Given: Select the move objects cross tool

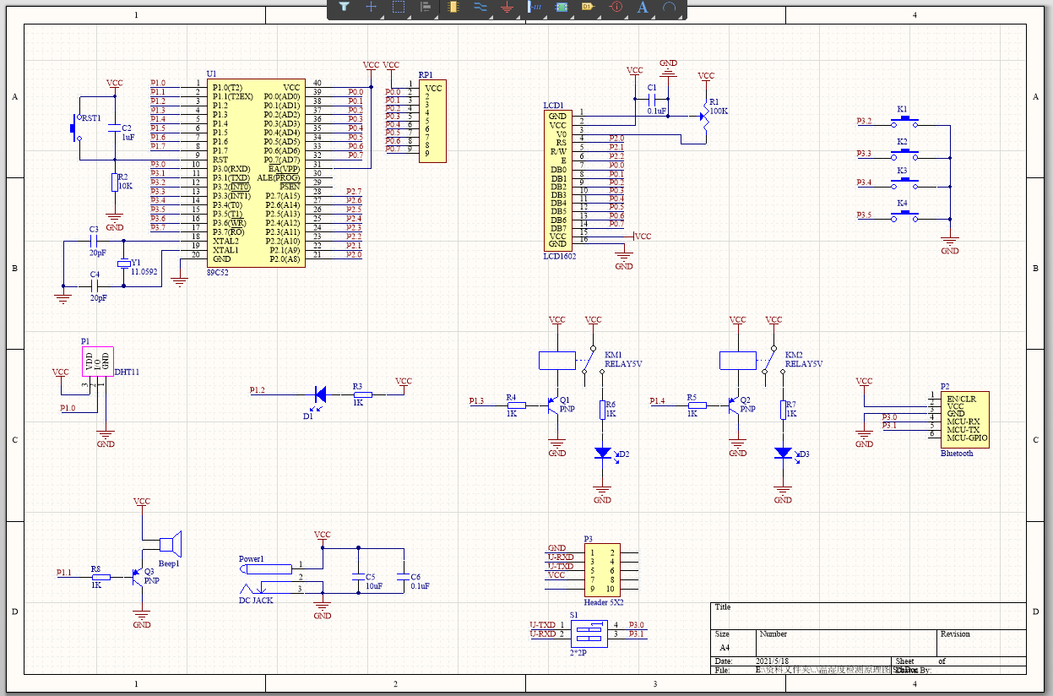Looking at the screenshot, I should pos(371,7).
